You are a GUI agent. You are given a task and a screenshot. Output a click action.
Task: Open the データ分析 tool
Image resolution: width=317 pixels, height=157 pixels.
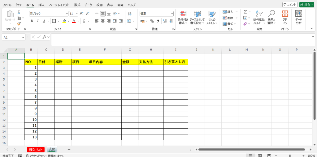coord(298,17)
